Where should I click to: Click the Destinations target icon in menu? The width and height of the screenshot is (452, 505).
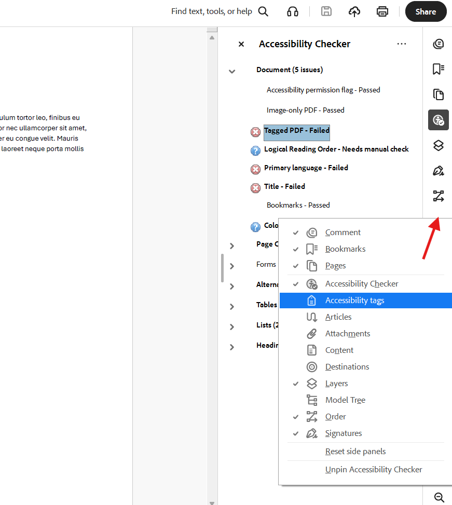click(311, 367)
